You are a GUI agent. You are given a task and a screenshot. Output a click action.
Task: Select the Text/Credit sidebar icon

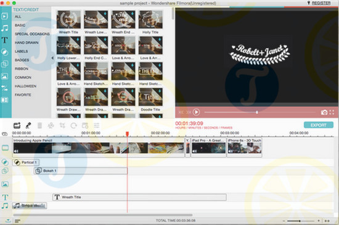5,40
